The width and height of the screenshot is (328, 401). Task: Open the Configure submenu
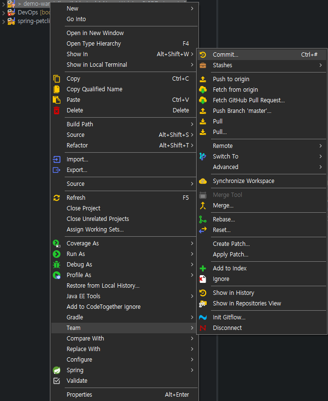coord(124,360)
